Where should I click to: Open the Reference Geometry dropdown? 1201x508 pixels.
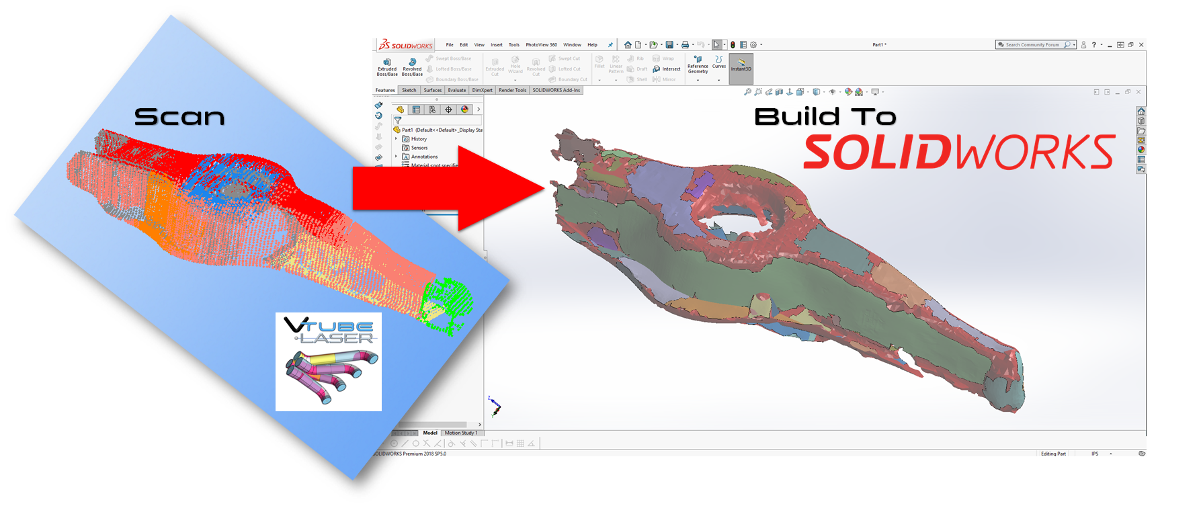698,81
